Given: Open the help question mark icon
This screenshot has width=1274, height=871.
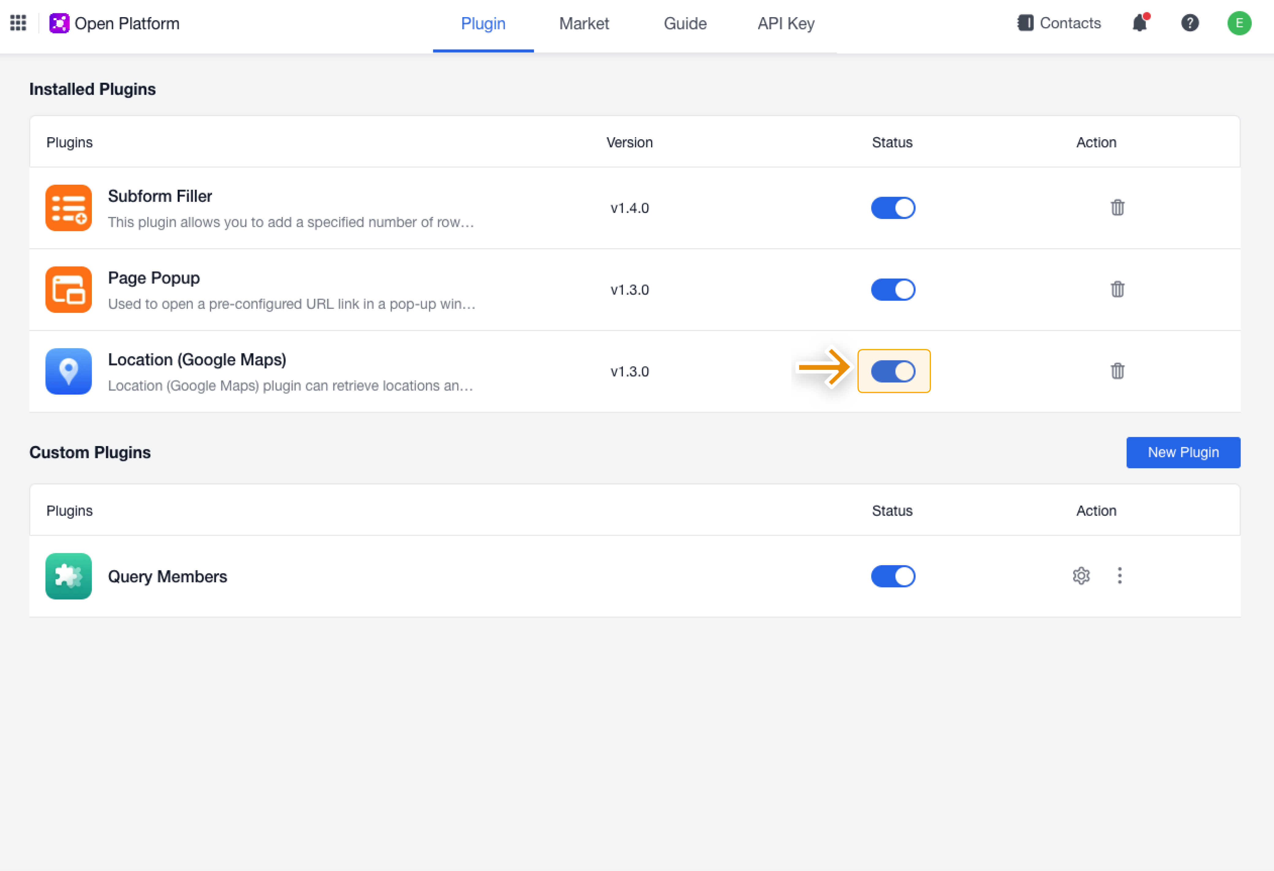Looking at the screenshot, I should 1189,23.
